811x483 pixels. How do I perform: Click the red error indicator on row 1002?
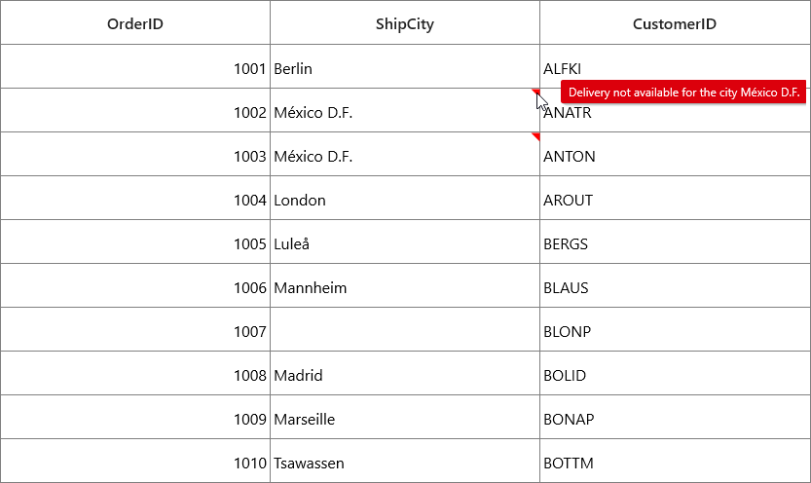point(536,92)
